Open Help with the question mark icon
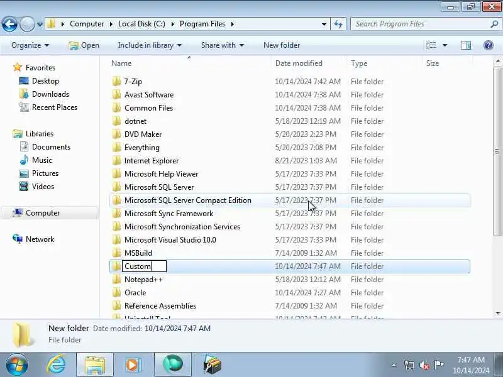Viewport: 503px width, 377px height. click(489, 45)
